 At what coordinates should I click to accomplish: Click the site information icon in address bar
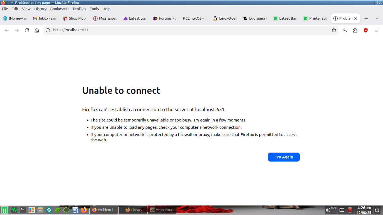(x=48, y=30)
